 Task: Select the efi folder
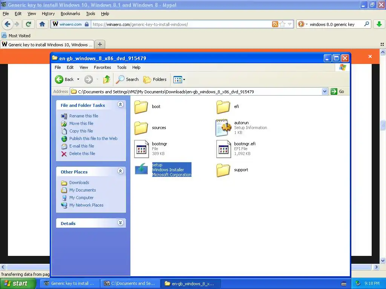tap(228, 106)
